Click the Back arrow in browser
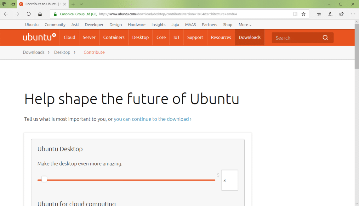 click(x=6, y=14)
